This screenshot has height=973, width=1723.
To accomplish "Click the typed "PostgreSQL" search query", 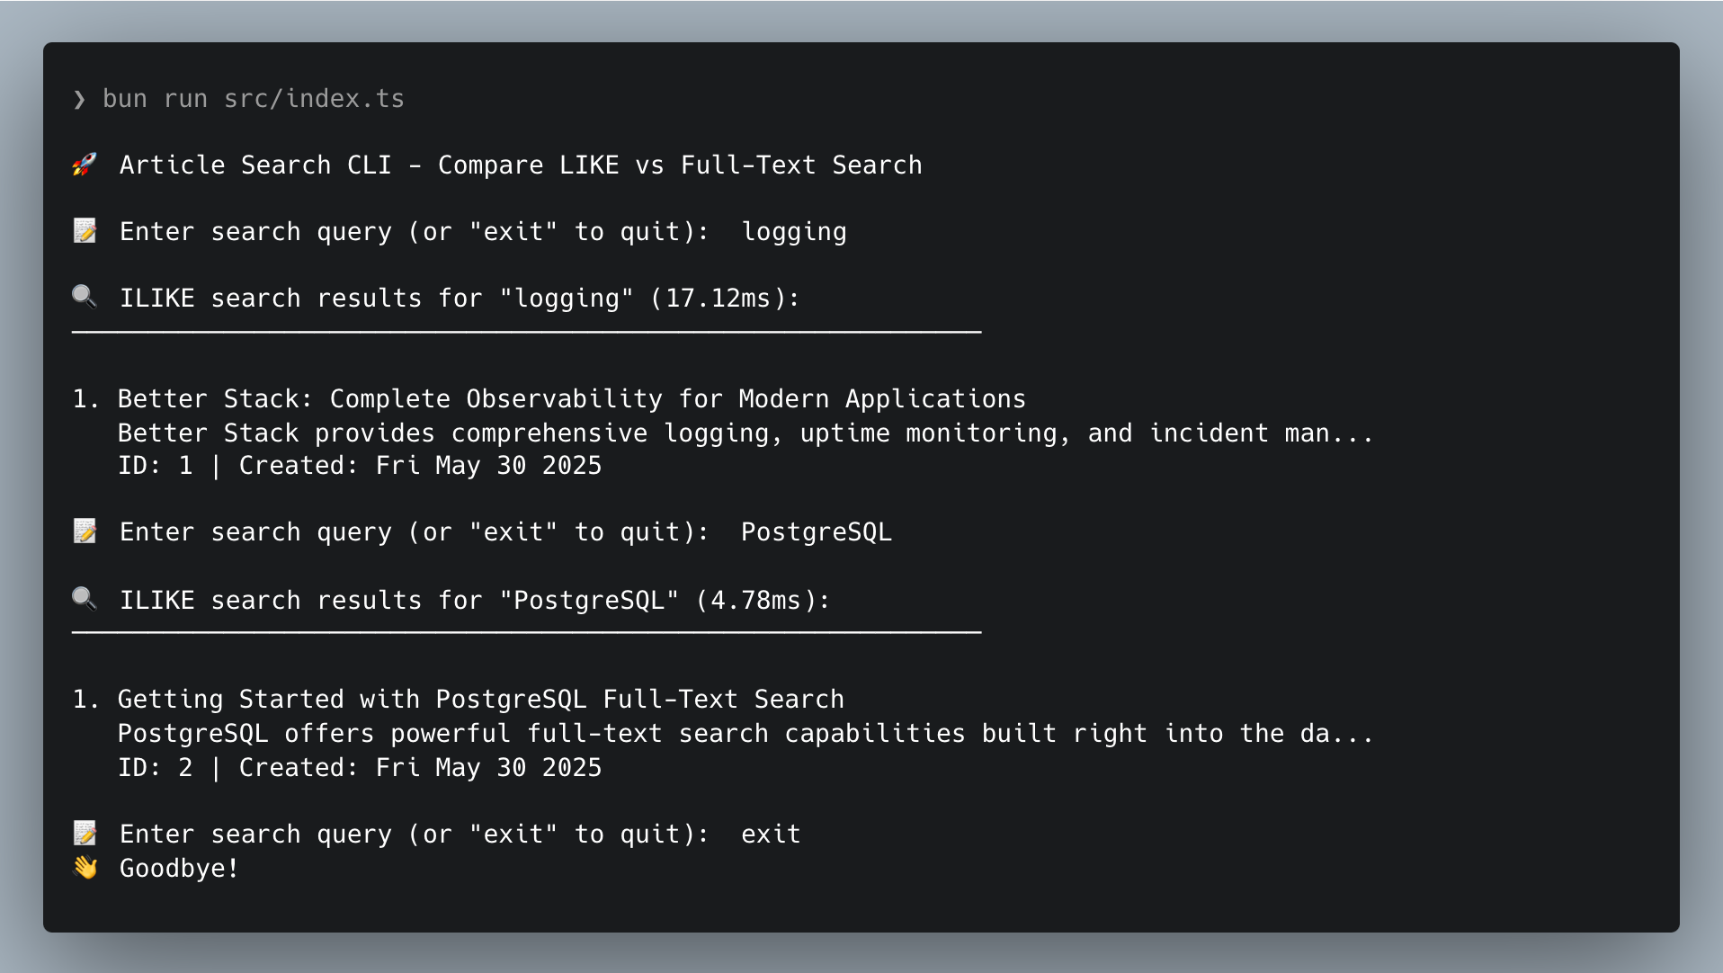I will point(816,532).
